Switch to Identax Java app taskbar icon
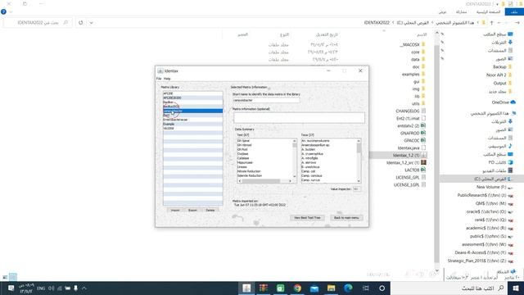 pos(246,288)
